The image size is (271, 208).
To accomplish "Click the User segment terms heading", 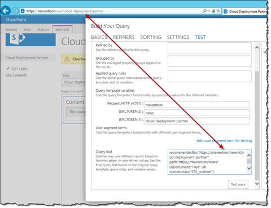I will point(111,128).
